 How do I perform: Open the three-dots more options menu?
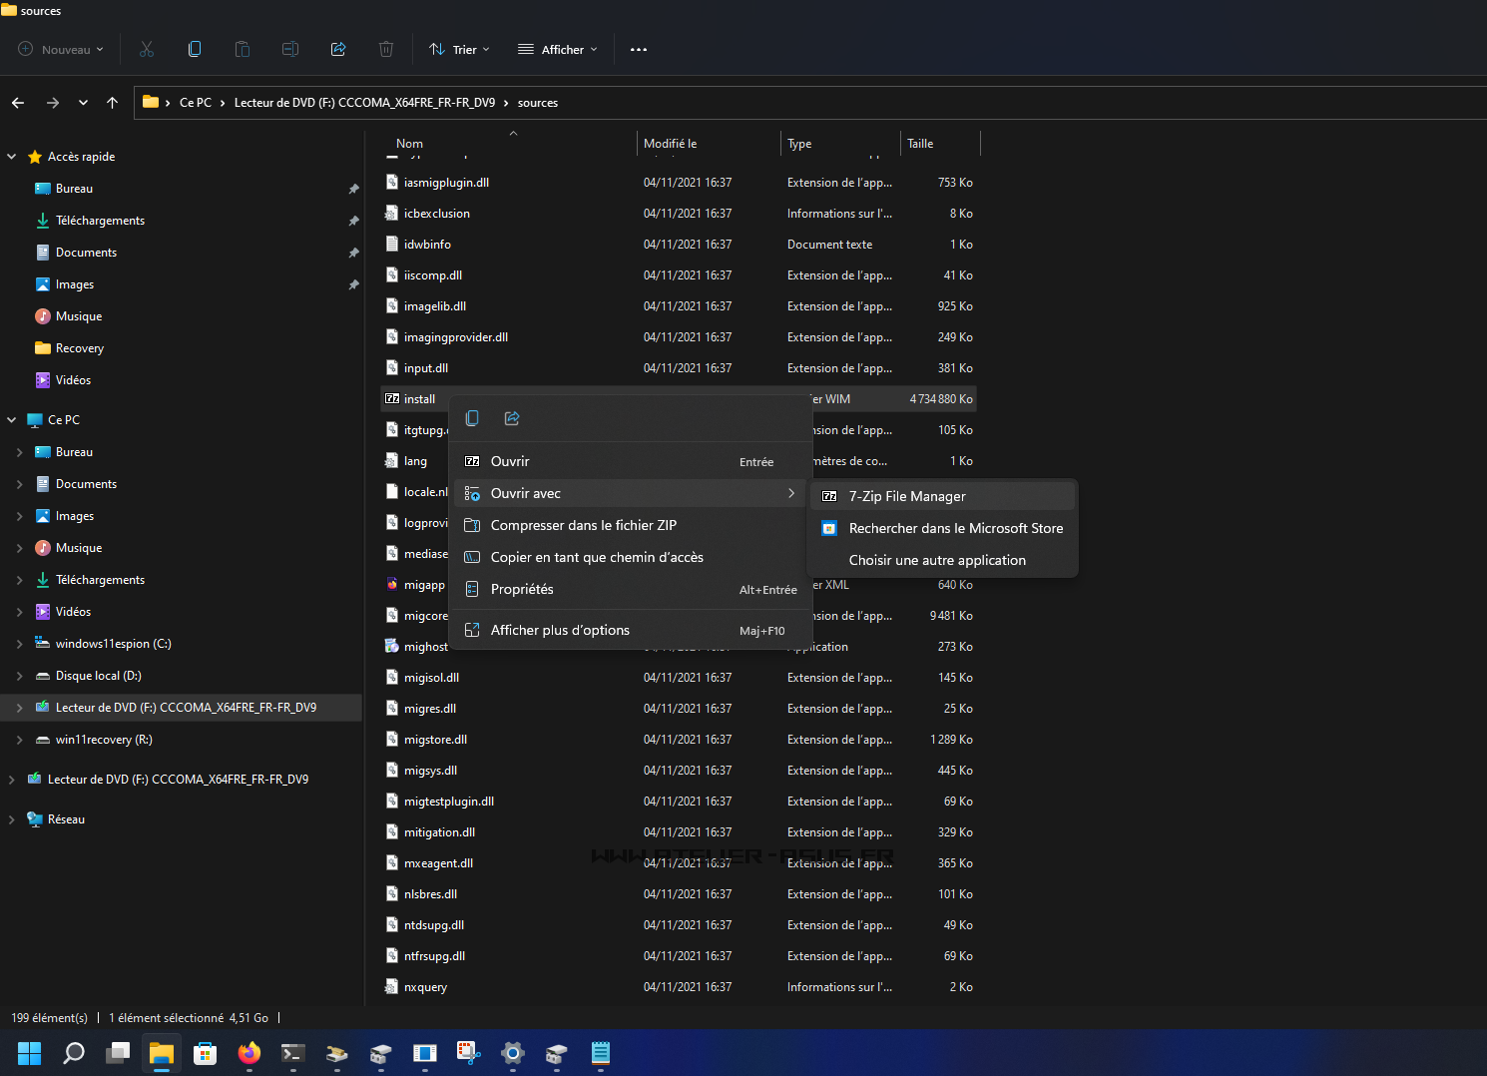point(639,49)
